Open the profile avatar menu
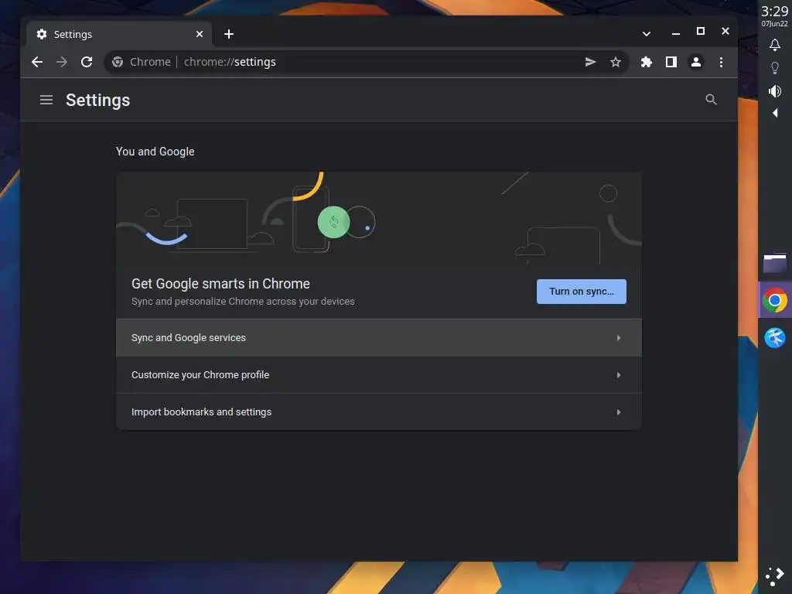The height and width of the screenshot is (594, 792). pyautogui.click(x=695, y=62)
